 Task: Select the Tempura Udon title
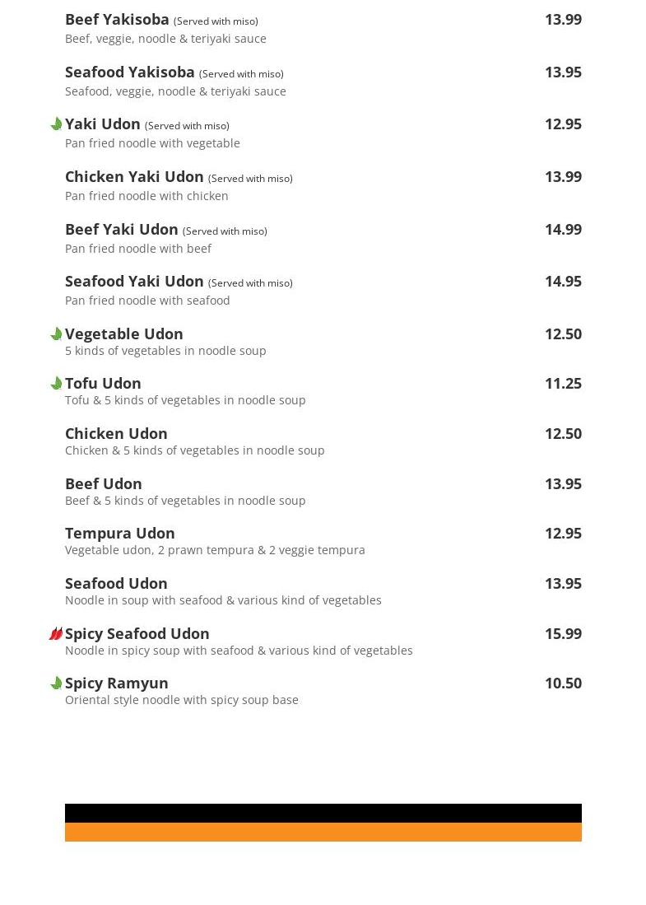pos(120,534)
